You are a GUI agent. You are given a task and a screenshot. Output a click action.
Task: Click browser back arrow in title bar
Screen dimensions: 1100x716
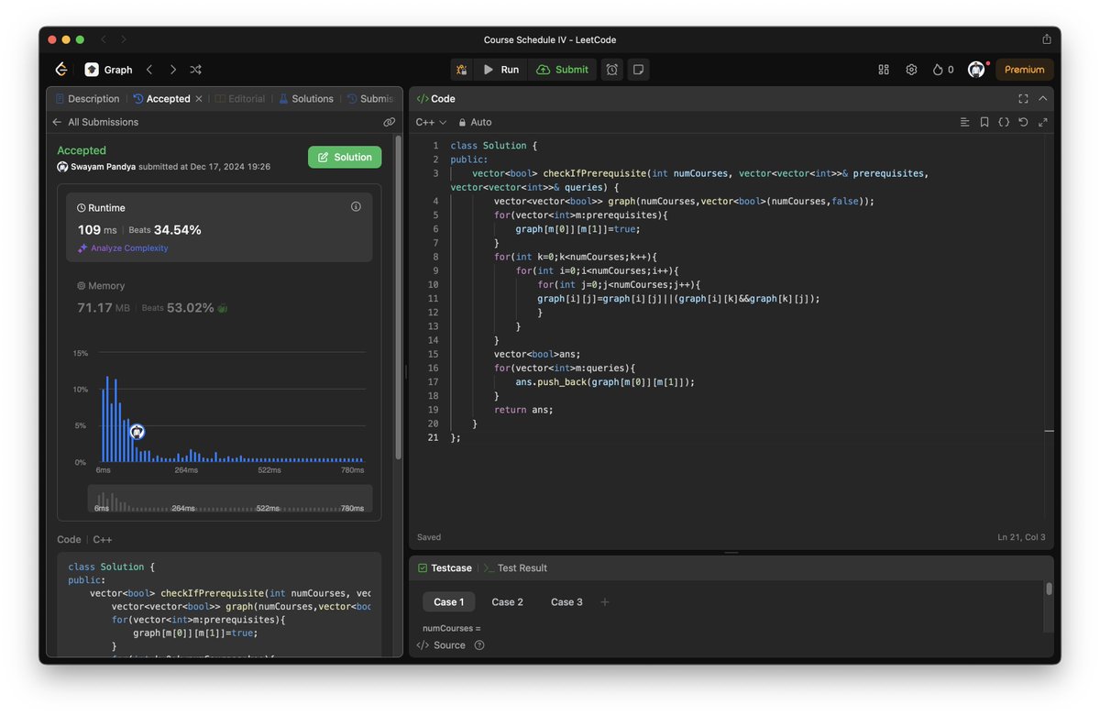pos(104,39)
